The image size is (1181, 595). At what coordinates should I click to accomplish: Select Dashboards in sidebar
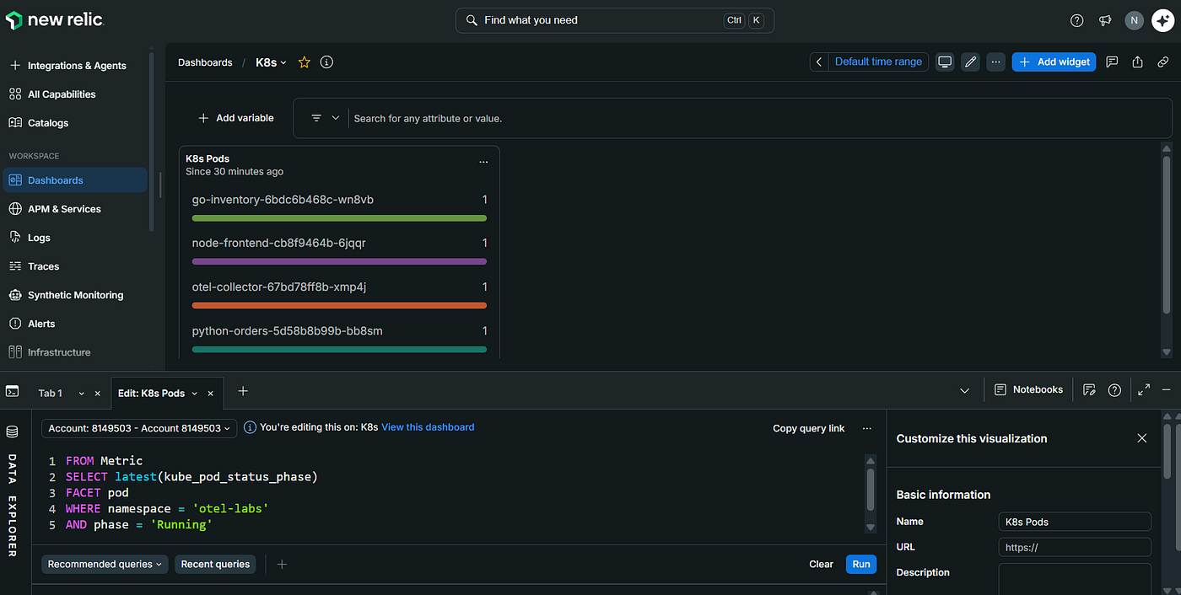tap(76, 180)
